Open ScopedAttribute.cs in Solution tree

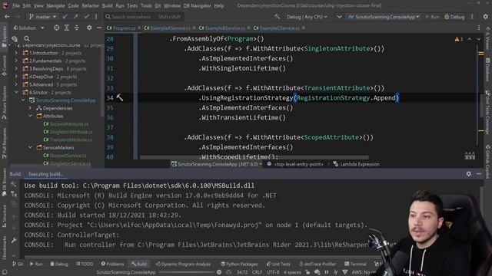click(x=66, y=124)
